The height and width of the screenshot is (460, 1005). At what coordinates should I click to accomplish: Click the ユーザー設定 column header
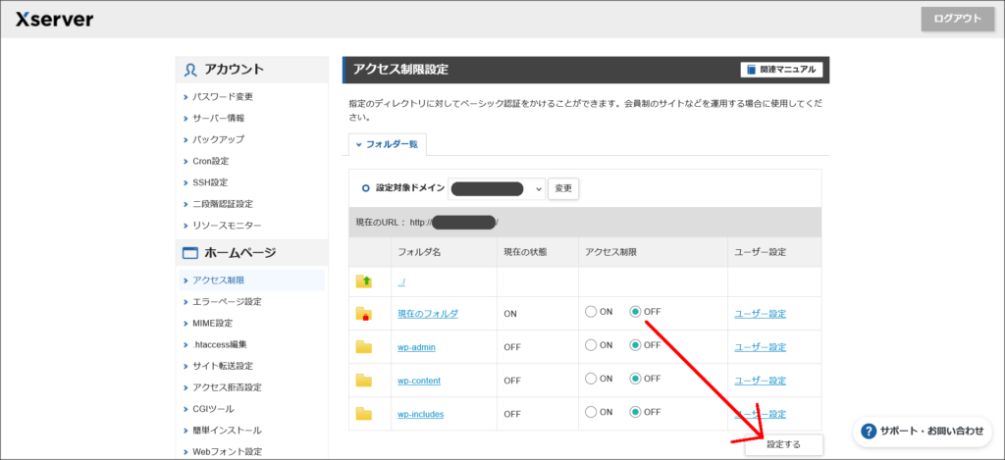click(x=761, y=252)
